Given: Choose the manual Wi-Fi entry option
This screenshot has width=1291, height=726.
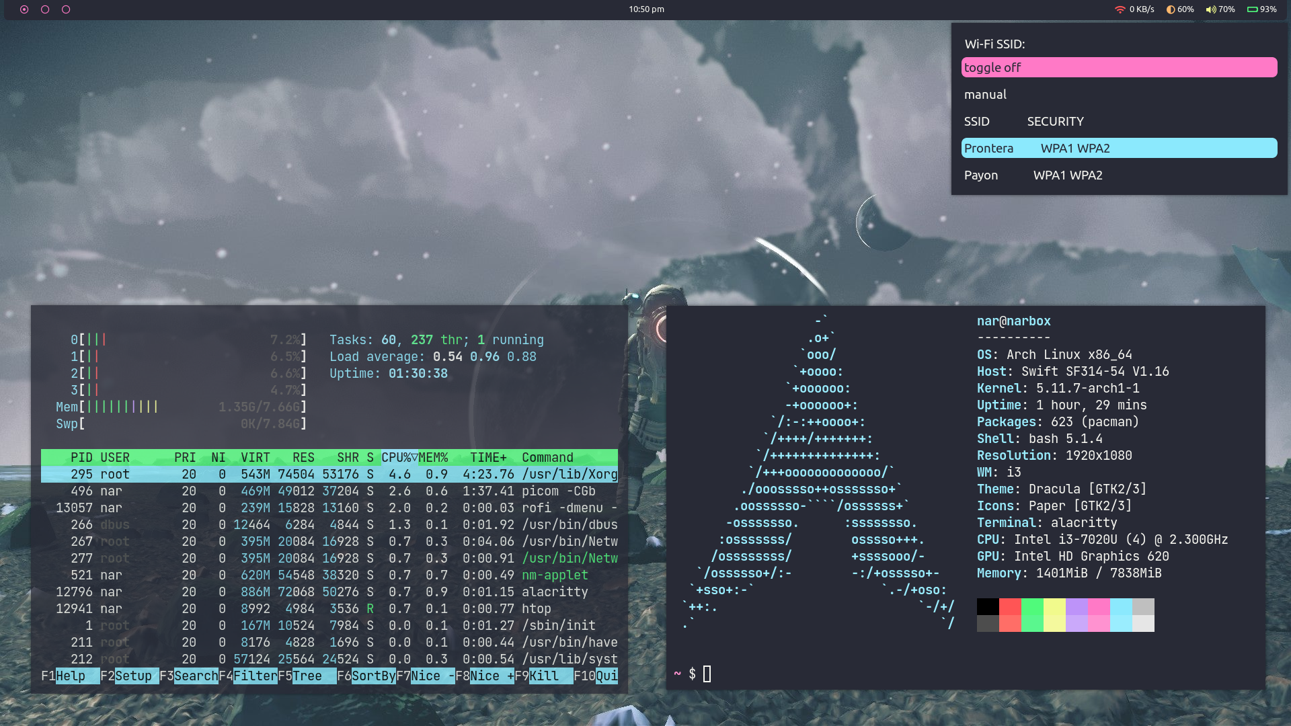Looking at the screenshot, I should click(985, 95).
